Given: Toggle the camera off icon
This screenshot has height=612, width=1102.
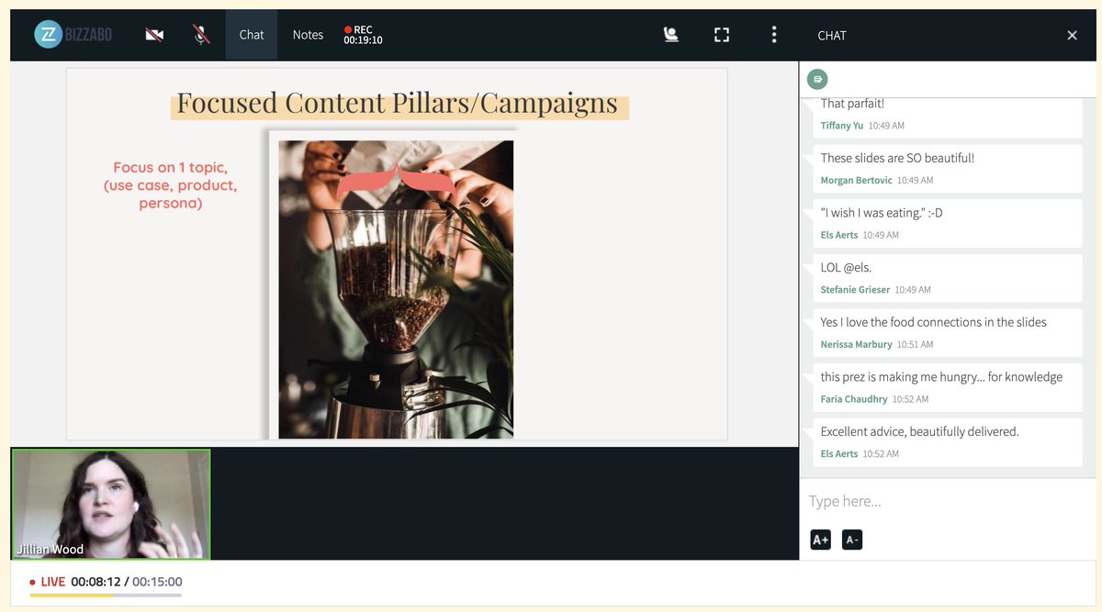Looking at the screenshot, I should coord(154,35).
